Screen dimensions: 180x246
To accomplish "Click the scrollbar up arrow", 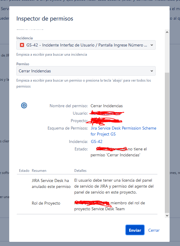I will (167, 32).
